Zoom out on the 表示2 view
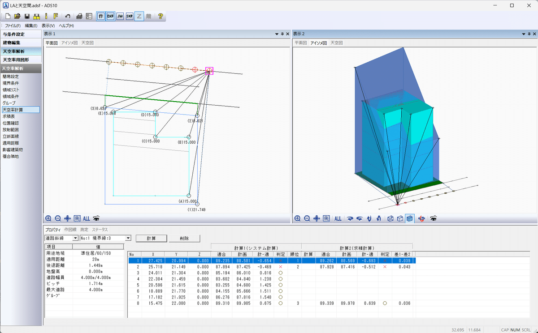The height and width of the screenshot is (333, 538). point(307,218)
